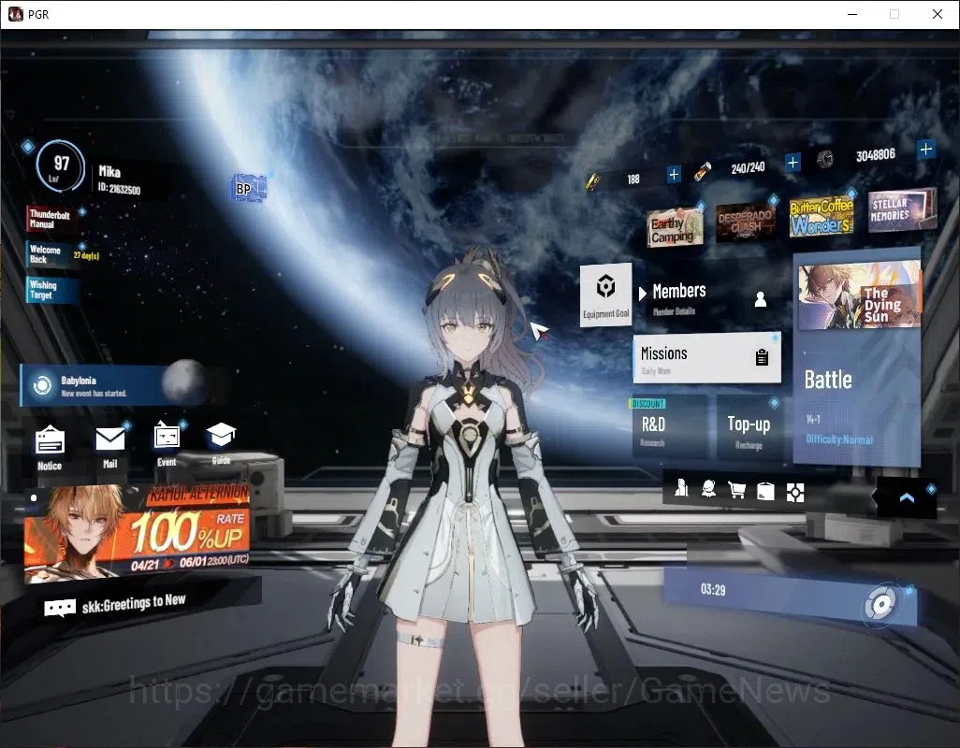Open the Guide graduation cap icon

click(221, 435)
